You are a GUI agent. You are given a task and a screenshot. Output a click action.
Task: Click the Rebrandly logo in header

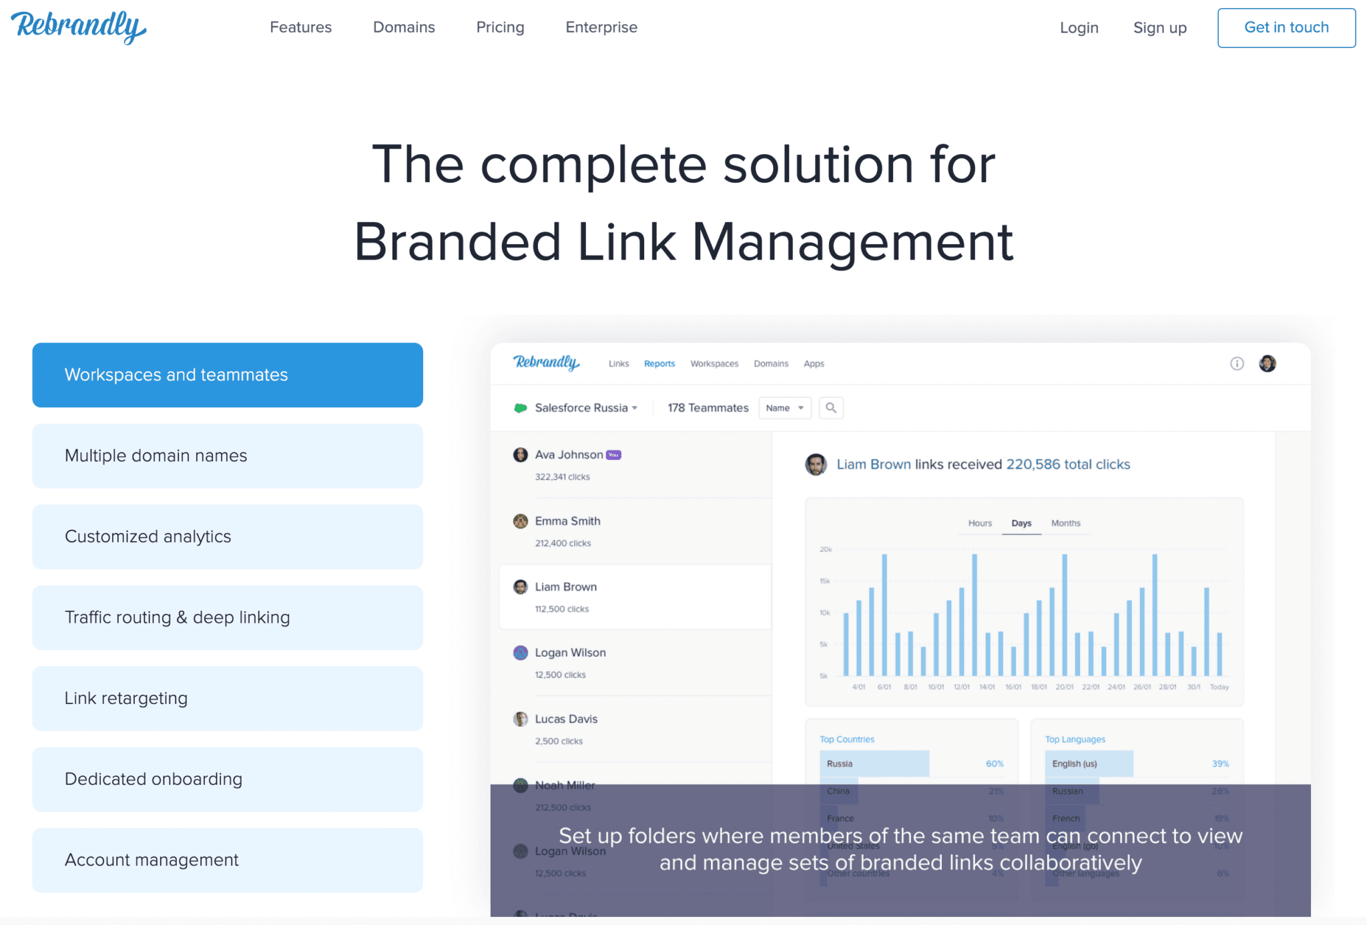pyautogui.click(x=79, y=27)
